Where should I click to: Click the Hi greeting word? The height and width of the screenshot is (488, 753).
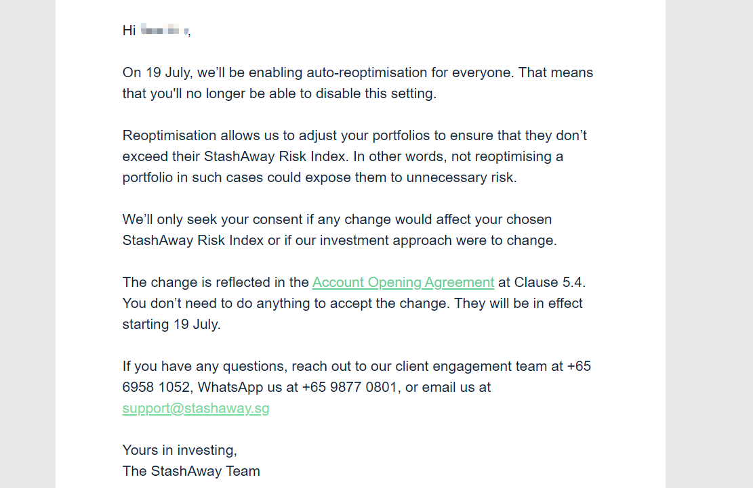coord(129,30)
